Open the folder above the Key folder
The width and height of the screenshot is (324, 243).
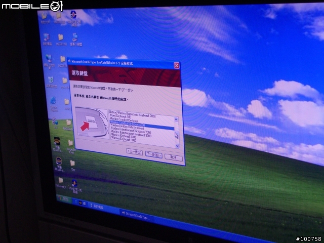pyautogui.click(x=71, y=146)
